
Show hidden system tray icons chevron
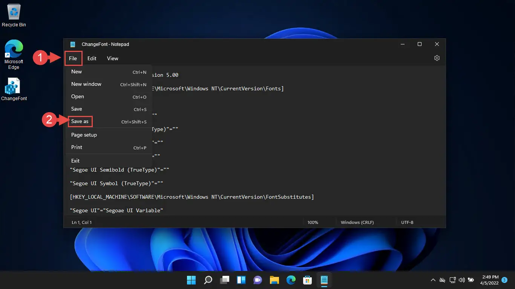click(433, 280)
